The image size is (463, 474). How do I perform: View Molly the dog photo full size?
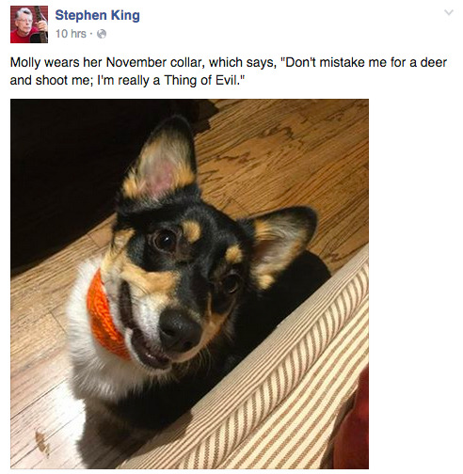point(189,284)
